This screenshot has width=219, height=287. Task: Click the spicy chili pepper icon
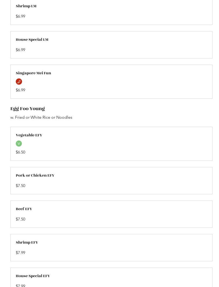point(19,82)
